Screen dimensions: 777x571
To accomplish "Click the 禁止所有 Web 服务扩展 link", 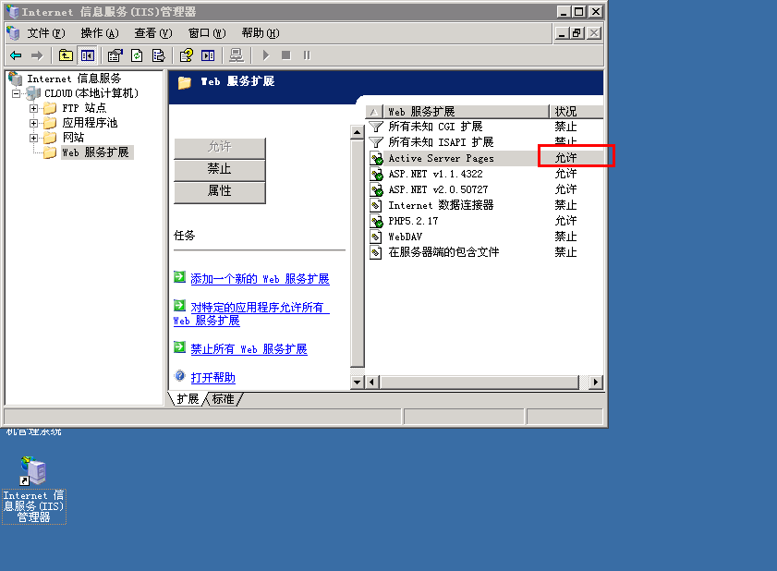I will (x=249, y=349).
